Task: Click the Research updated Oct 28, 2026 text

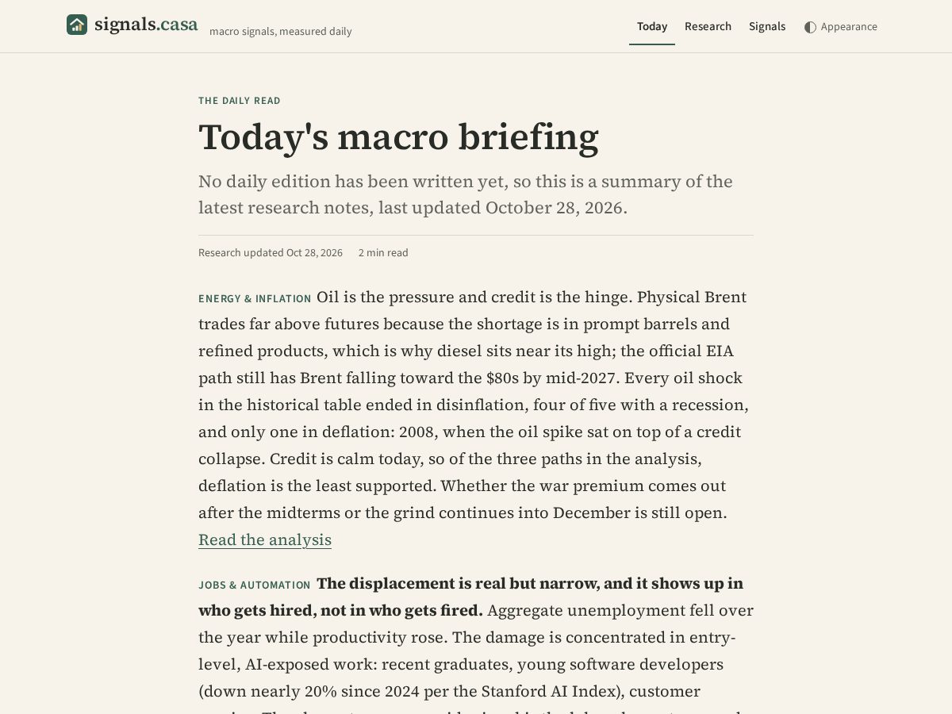Action: 271,253
